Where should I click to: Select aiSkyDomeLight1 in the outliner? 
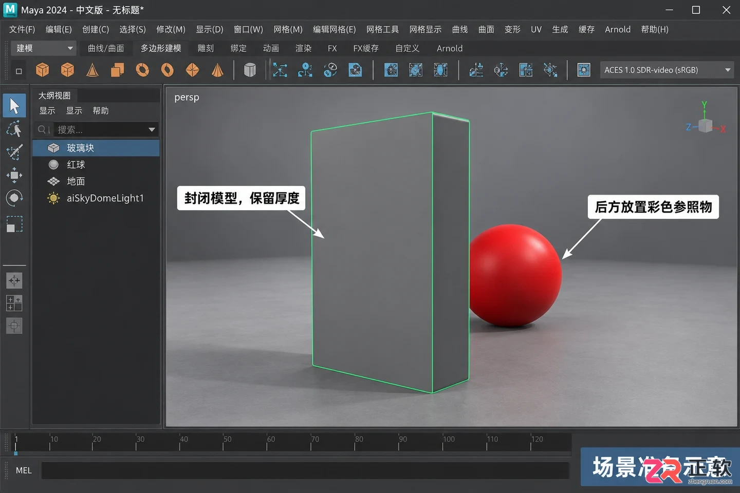click(96, 198)
